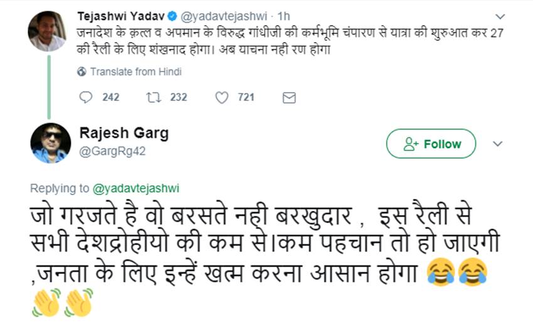This screenshot has width=533, height=323.
Task: Click the globe icon beside Translate from Hindi
Action: tap(82, 71)
